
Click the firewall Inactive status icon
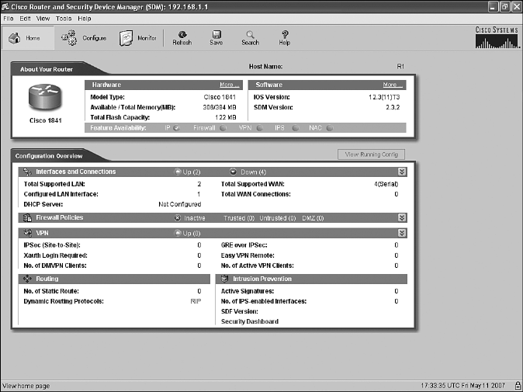pyautogui.click(x=178, y=218)
